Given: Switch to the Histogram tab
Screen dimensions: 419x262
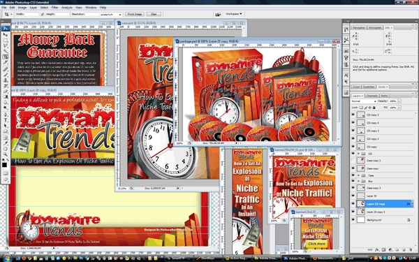Looking at the screenshot, I should 374,28.
